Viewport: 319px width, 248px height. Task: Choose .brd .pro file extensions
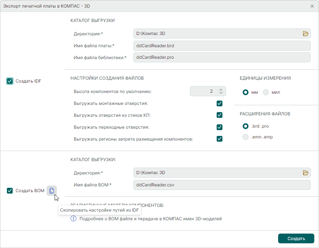246,126
